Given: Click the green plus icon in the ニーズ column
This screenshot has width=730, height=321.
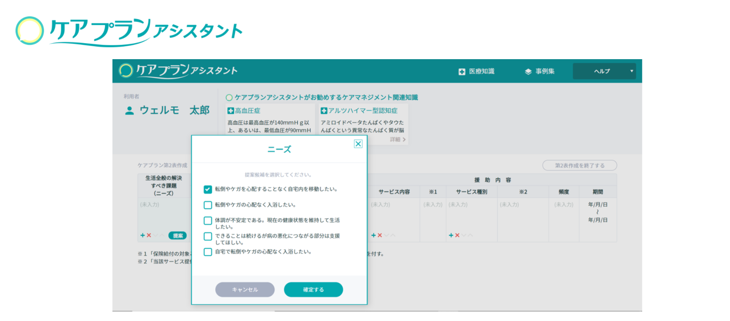Looking at the screenshot, I should coord(143,235).
